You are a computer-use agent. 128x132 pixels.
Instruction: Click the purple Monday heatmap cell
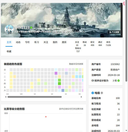(x=56, y=73)
